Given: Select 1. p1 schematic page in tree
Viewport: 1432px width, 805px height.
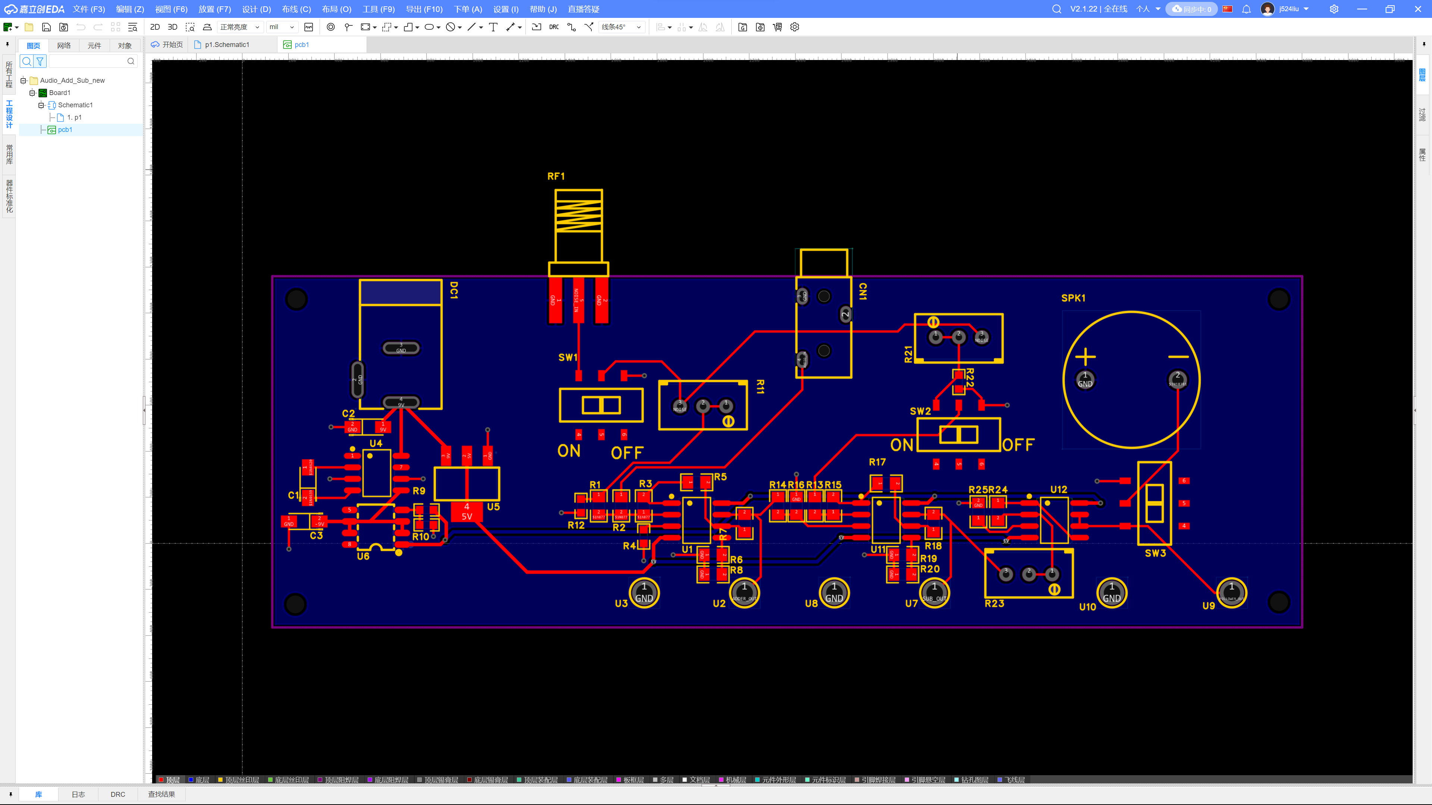Looking at the screenshot, I should click(74, 117).
